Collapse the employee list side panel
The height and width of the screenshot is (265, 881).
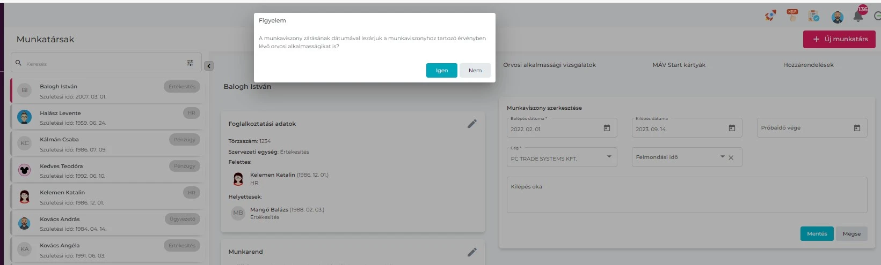209,66
